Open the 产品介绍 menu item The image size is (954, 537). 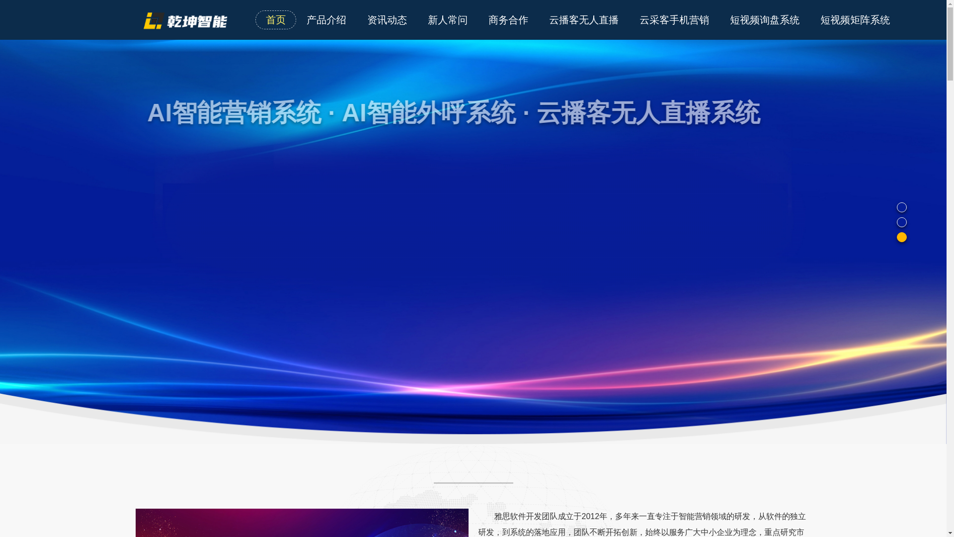(x=326, y=20)
